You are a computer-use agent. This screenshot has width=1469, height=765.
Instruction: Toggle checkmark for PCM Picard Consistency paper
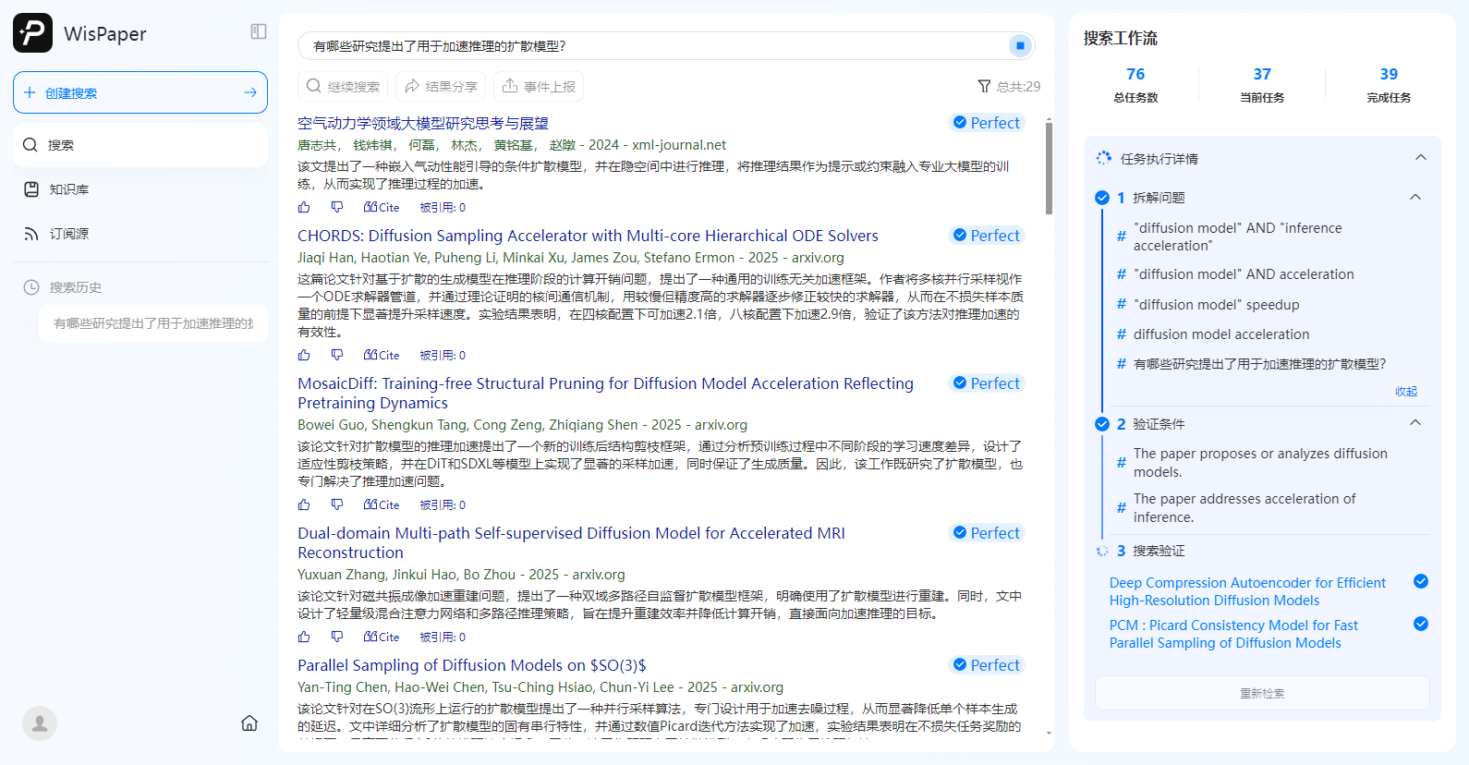pos(1421,624)
